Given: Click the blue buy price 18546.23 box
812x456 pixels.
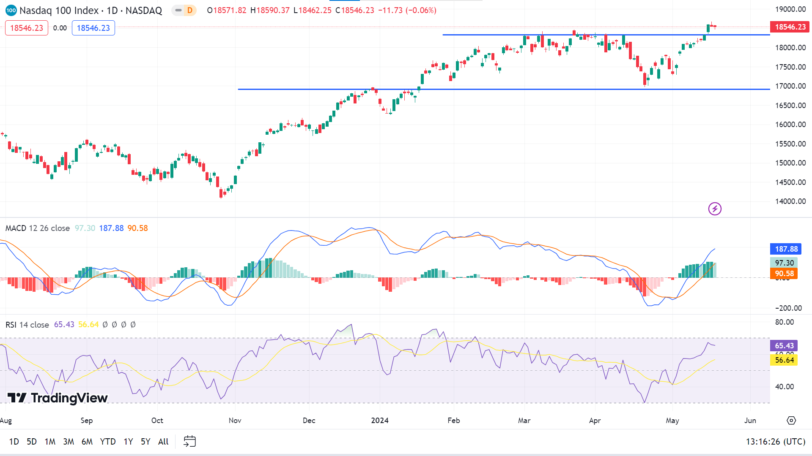Looking at the screenshot, I should click(x=93, y=28).
